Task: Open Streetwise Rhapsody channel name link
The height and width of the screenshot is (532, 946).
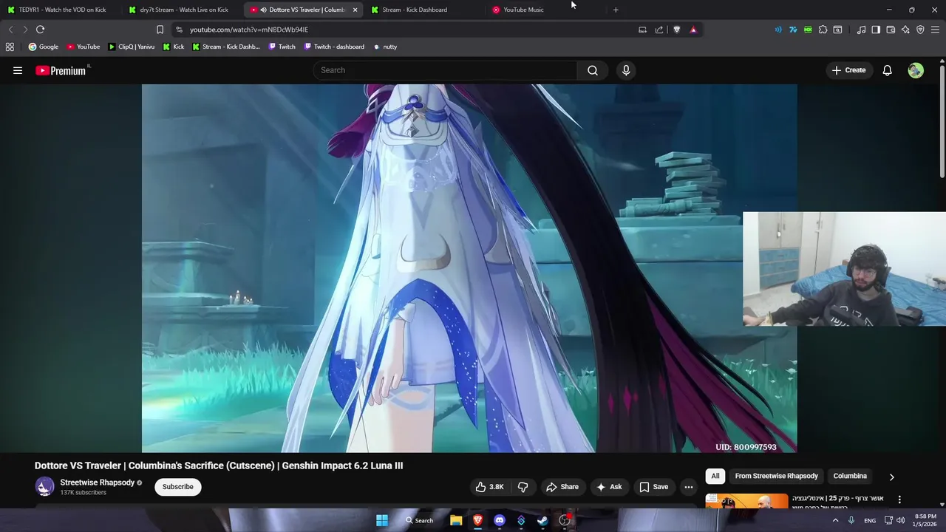Action: click(x=98, y=482)
